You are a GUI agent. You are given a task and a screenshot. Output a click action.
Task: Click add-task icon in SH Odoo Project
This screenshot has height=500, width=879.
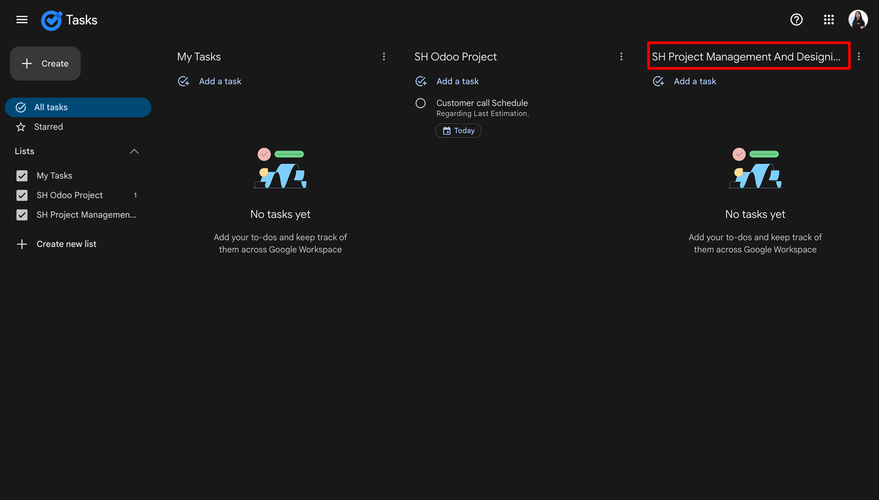[421, 81]
